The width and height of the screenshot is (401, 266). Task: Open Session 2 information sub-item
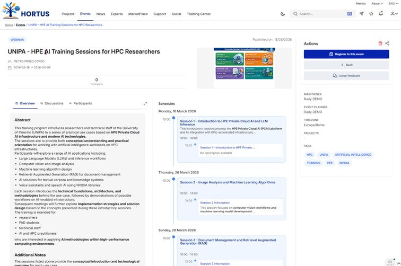(240, 207)
